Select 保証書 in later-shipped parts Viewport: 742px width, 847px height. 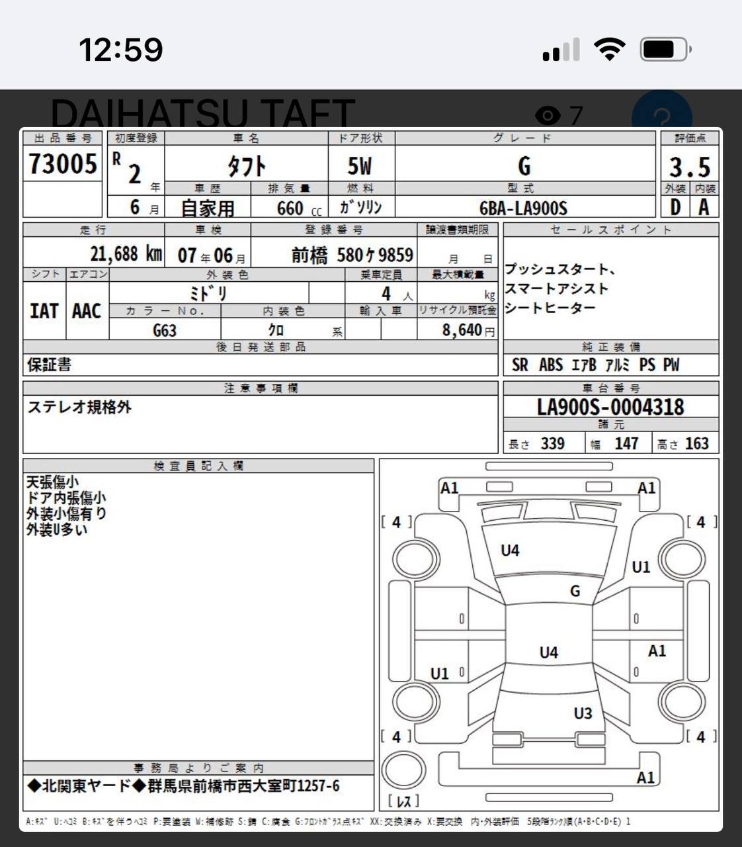tap(49, 365)
